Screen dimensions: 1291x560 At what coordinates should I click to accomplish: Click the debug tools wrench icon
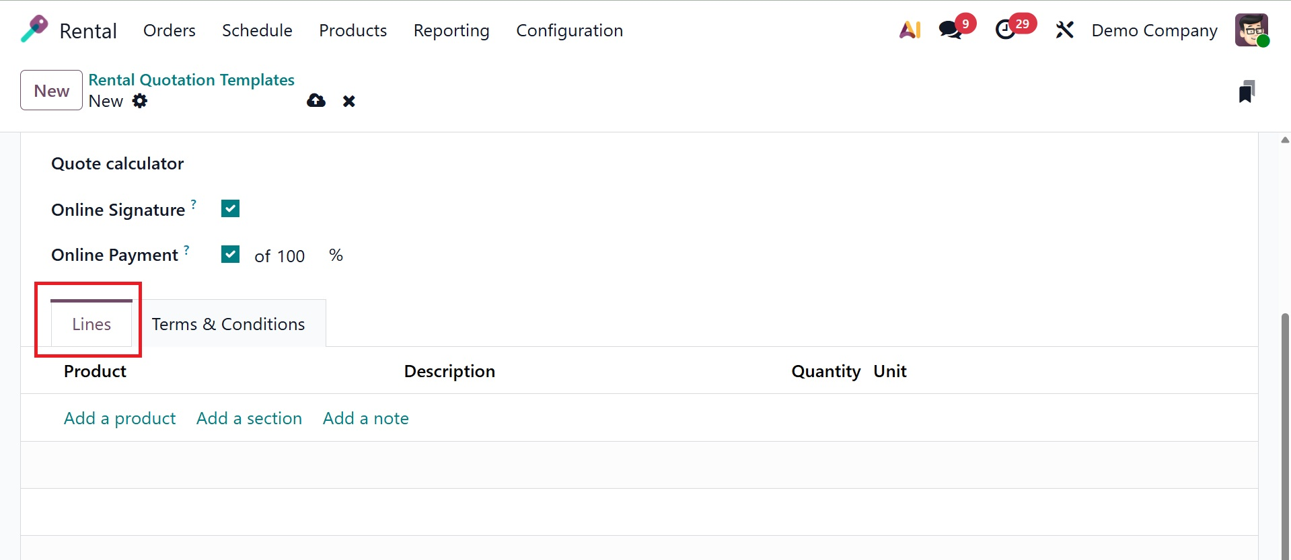(1064, 30)
